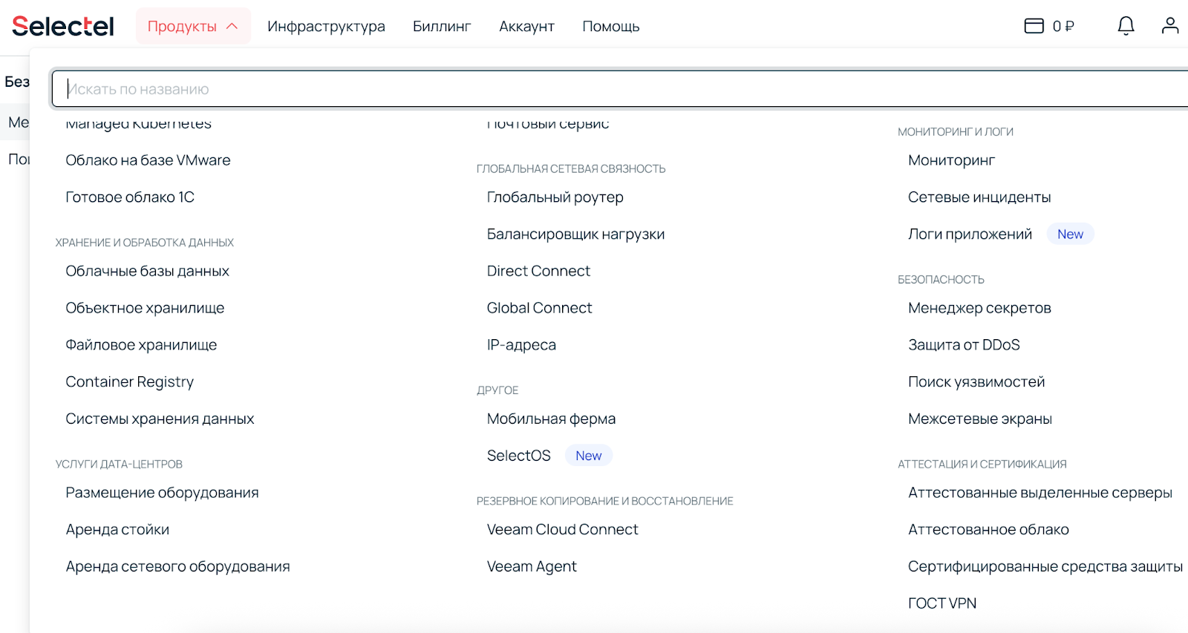
Task: Open Global Connect
Action: tap(539, 308)
